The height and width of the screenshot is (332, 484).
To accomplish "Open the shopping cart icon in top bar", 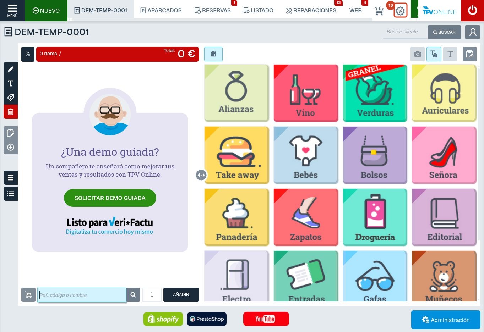I will pos(379,11).
